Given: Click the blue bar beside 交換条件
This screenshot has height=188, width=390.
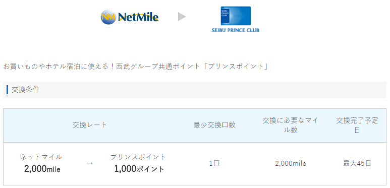Looking at the screenshot, I should [x=7, y=90].
